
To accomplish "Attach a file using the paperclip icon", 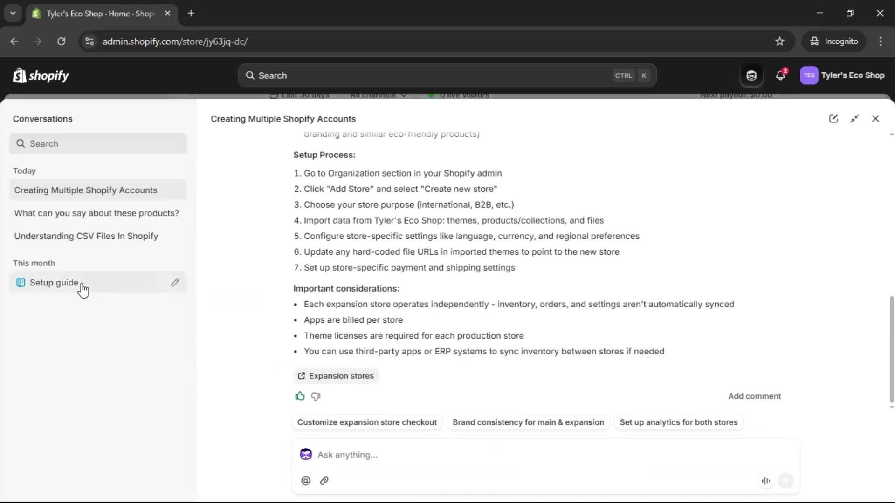I will pyautogui.click(x=324, y=481).
